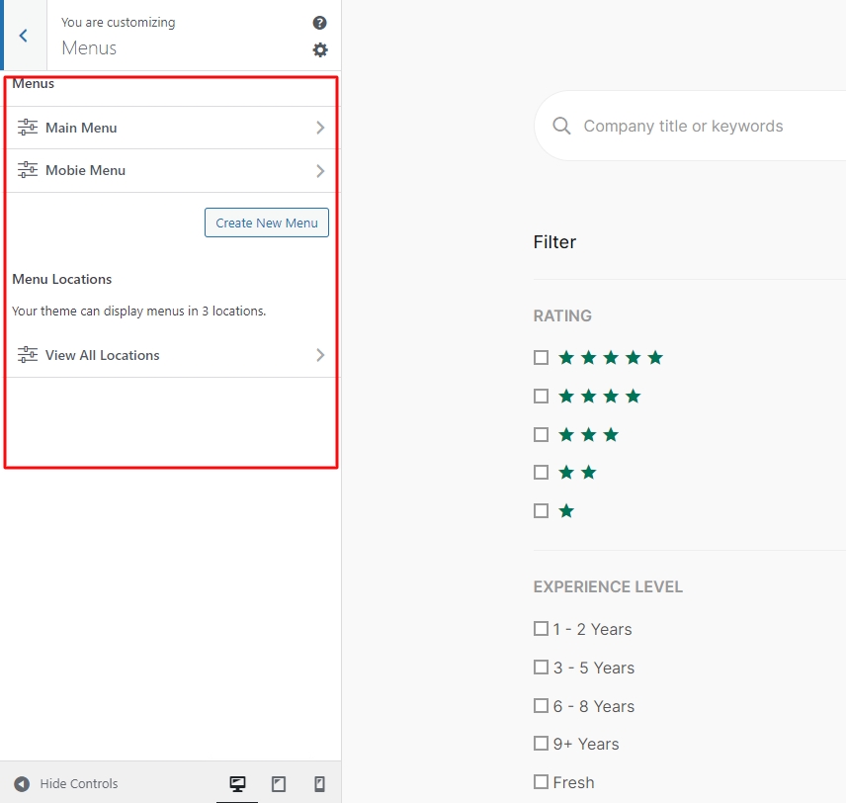
Task: Tick the Fresh experience checkbox
Action: click(541, 782)
